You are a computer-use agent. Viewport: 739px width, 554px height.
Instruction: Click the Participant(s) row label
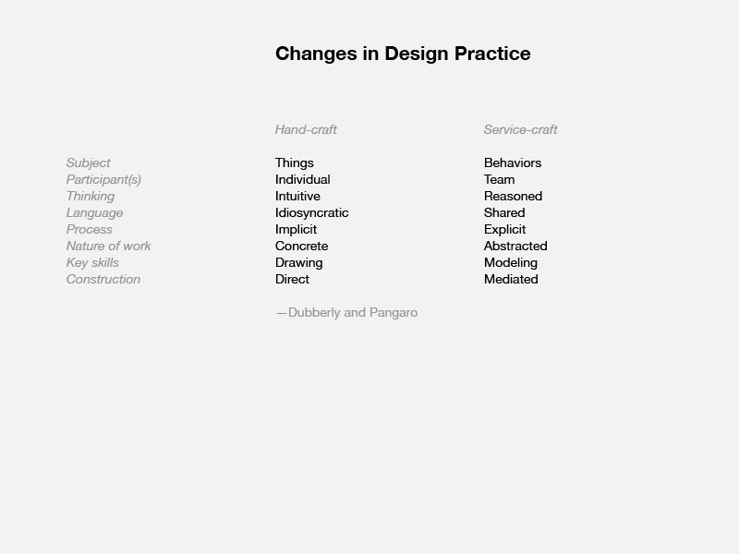pos(103,180)
